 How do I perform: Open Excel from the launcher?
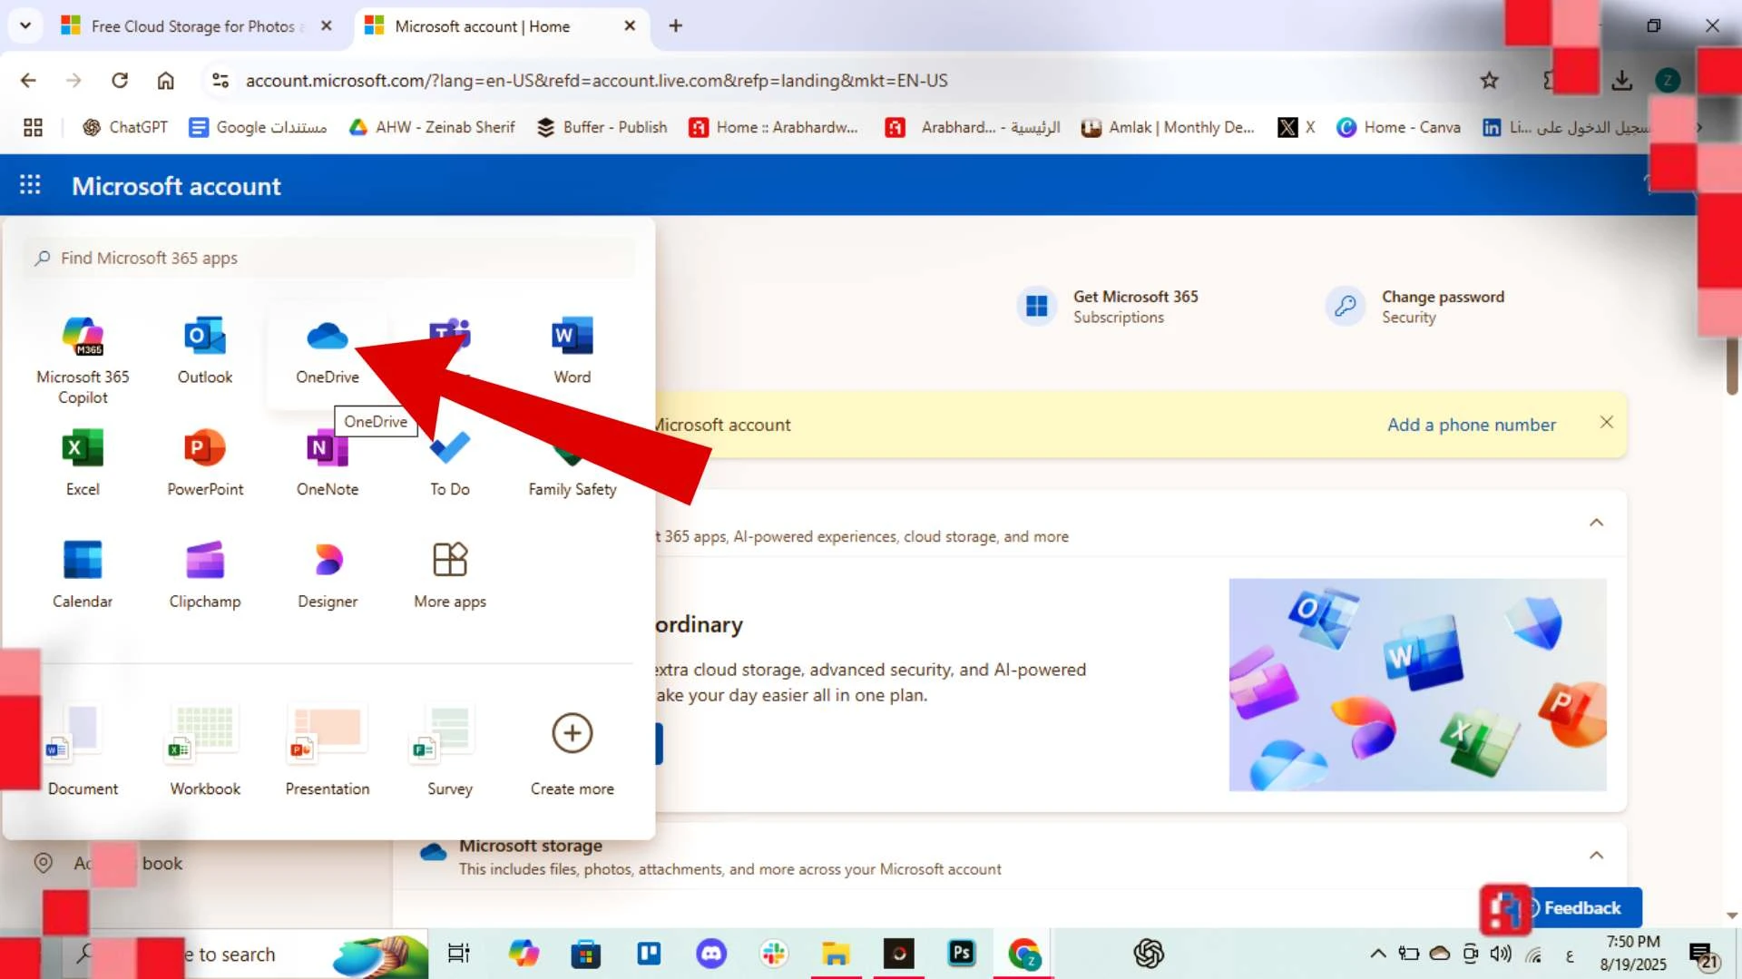(x=83, y=463)
